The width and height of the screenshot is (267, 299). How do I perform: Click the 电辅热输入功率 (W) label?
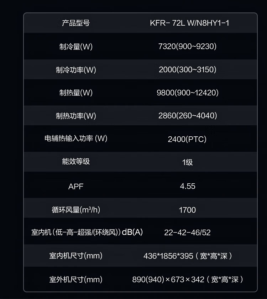[76, 138]
